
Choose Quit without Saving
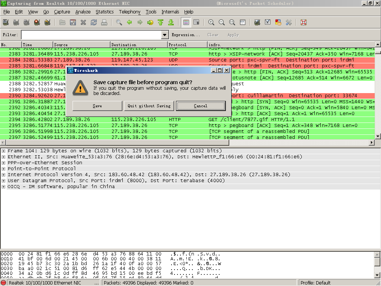tap(149, 106)
